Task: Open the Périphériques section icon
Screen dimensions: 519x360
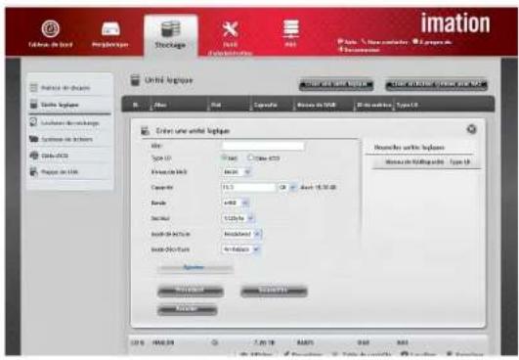Action: point(110,28)
